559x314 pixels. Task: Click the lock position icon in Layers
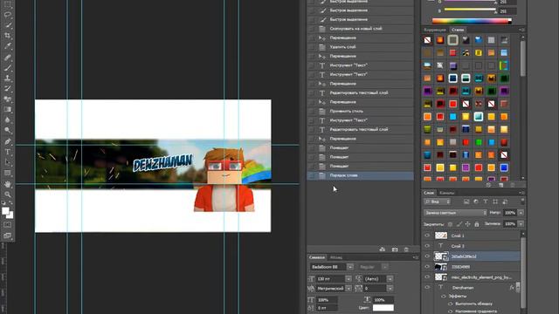pos(468,224)
